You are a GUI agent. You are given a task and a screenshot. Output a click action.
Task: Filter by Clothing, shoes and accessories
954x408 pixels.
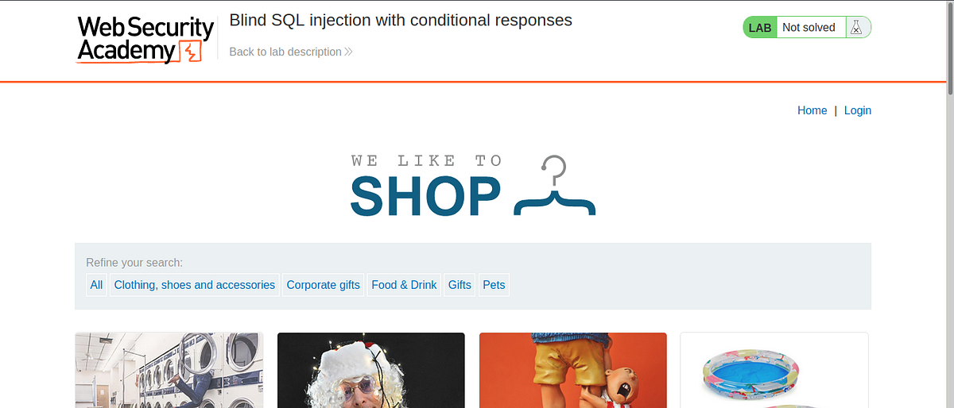pos(195,285)
